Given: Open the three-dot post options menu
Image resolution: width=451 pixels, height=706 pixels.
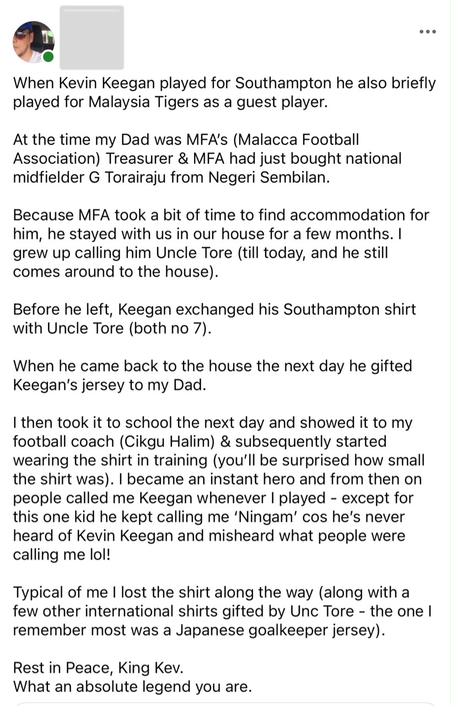Looking at the screenshot, I should (x=427, y=31).
